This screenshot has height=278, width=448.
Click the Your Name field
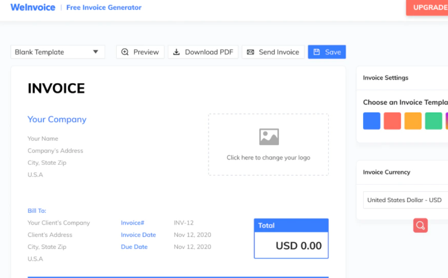[43, 139]
